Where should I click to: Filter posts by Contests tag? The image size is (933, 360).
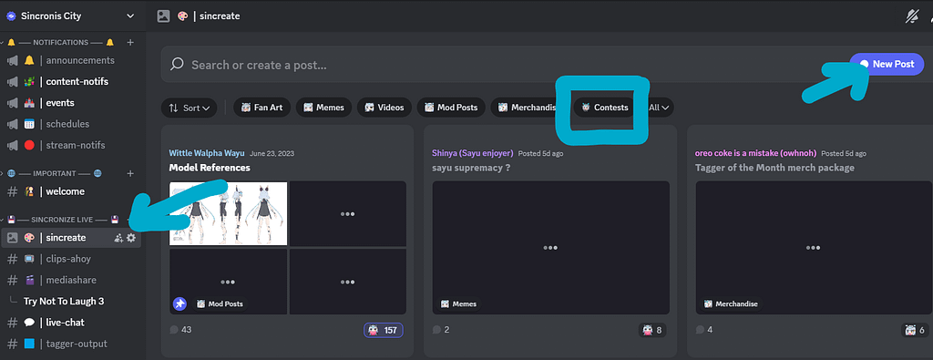coord(605,108)
